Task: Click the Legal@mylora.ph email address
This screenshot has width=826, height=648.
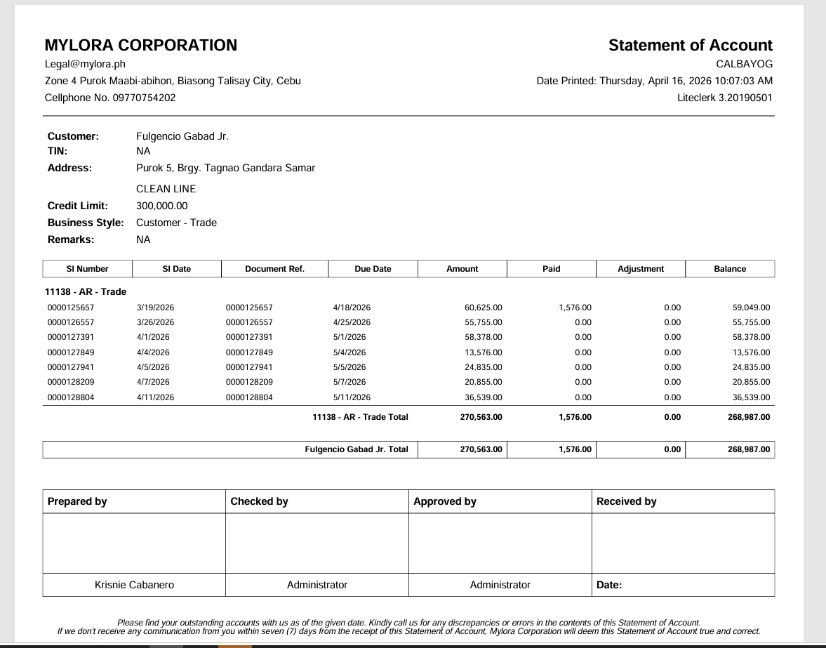Action: pos(84,64)
